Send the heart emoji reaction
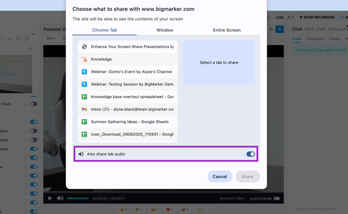The width and height of the screenshot is (348, 214). point(170,209)
